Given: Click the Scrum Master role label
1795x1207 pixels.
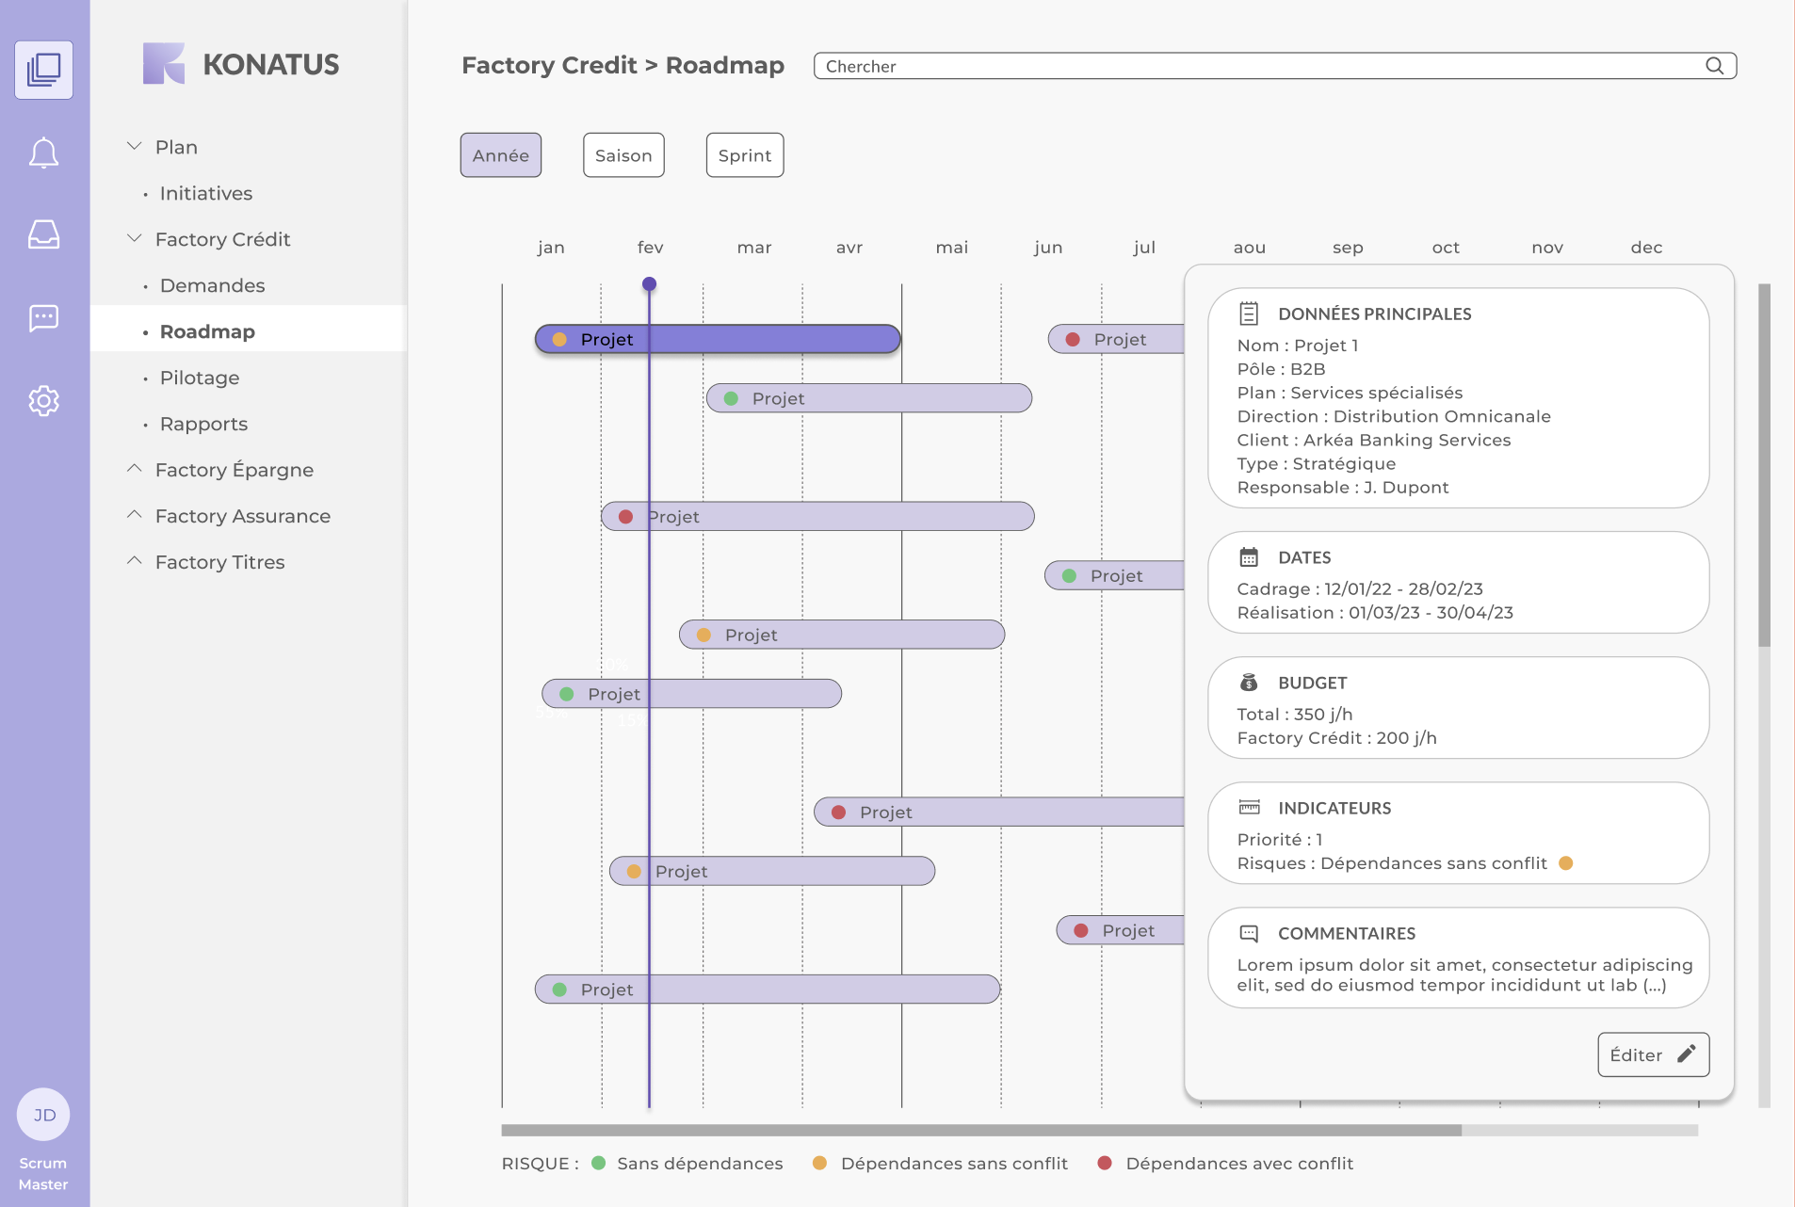Looking at the screenshot, I should 43,1173.
